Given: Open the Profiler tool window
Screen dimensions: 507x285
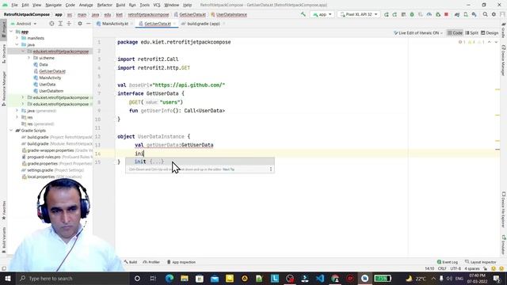Looking at the screenshot, I should (151, 262).
